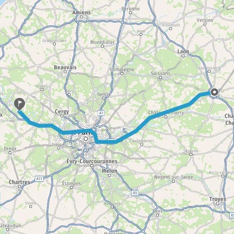
Task: Select the Chartres city label
Action: pos(19,182)
